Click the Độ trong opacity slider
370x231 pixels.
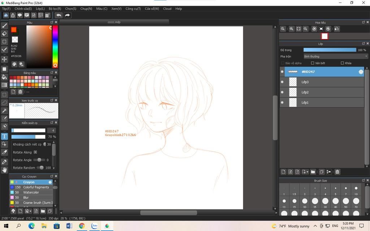click(330, 50)
